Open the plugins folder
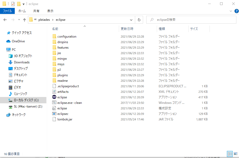Image resolution: width=239 pixels, height=158 pixels. click(62, 75)
